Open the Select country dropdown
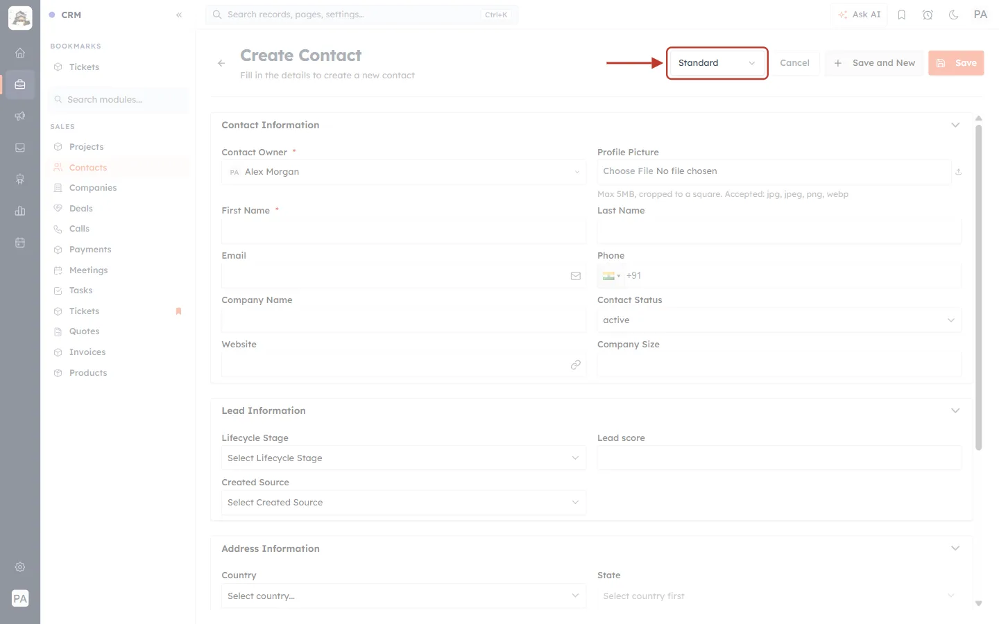This screenshot has height=624, width=999. pos(404,596)
